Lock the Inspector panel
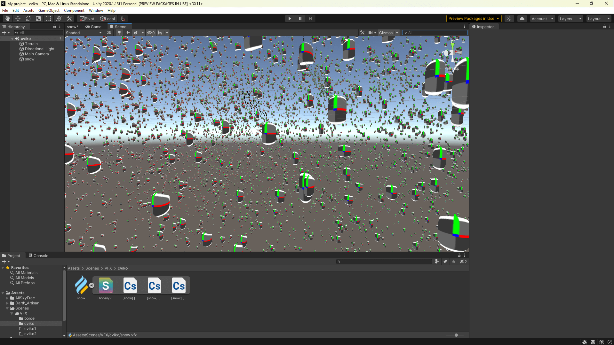Image resolution: width=614 pixels, height=345 pixels. [604, 27]
